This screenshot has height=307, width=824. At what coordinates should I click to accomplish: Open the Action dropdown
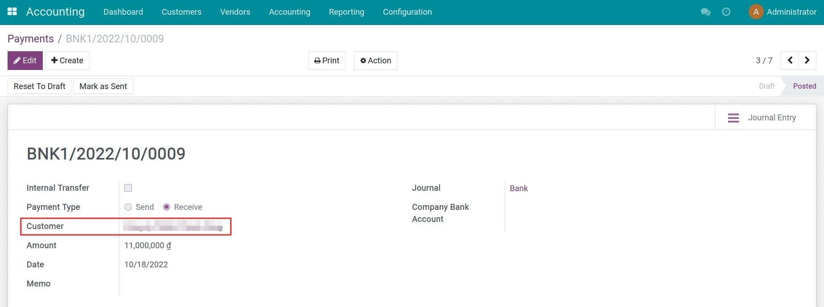[375, 61]
